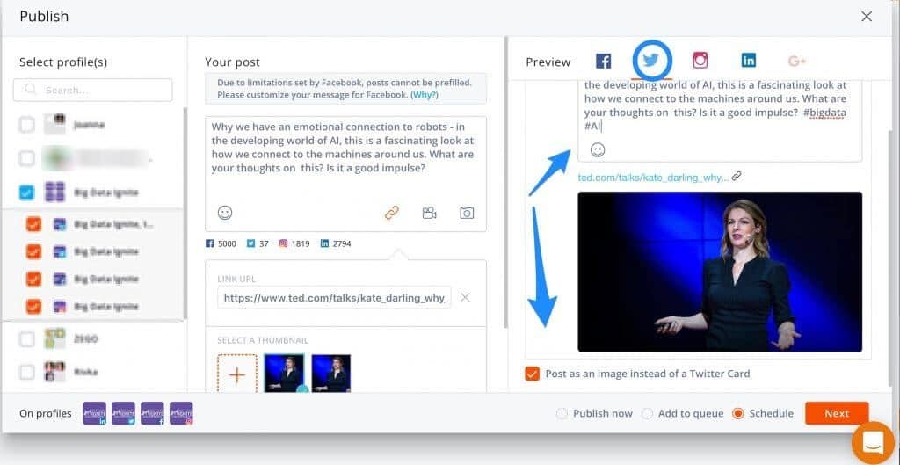This screenshot has height=465, width=900.
Task: Open emoji picker in Twitter preview box
Action: coord(598,150)
